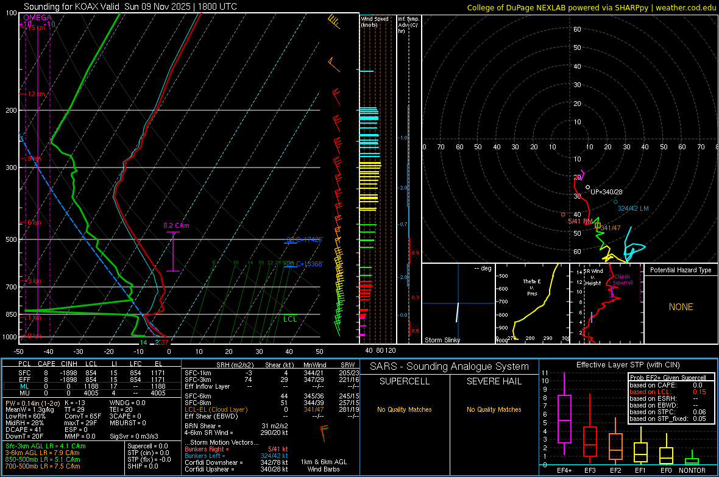Select the magenta OMEGA label
This screenshot has width=719, height=477.
(x=37, y=18)
